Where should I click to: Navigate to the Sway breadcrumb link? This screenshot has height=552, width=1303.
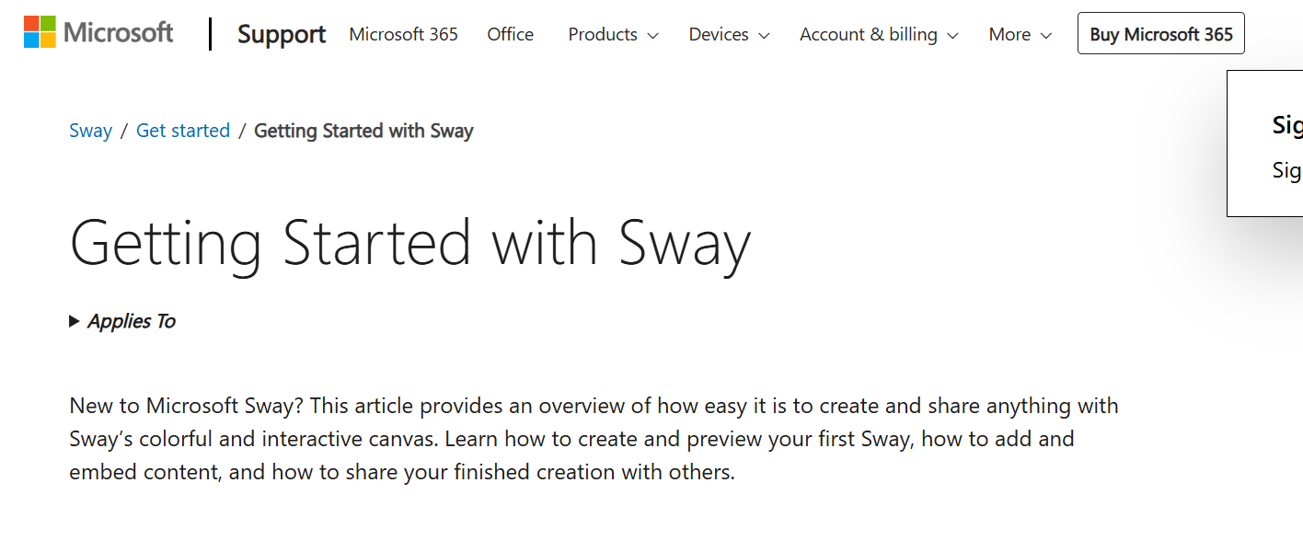[90, 131]
